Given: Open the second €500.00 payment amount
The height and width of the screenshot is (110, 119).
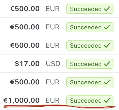Looking at the screenshot, I should [25, 27].
